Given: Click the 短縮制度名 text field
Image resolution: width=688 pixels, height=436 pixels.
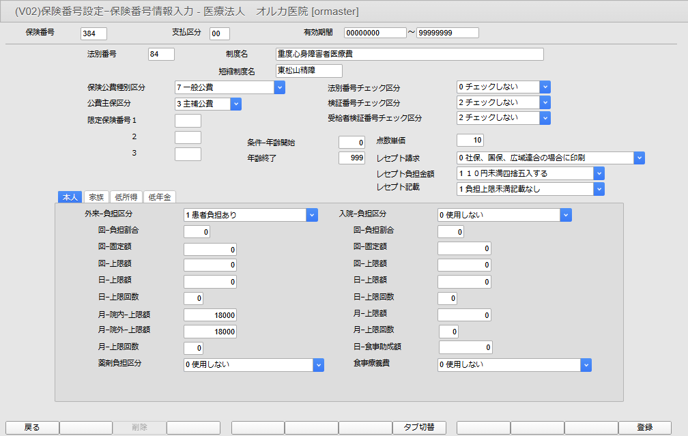Looking at the screenshot, I should 309,70.
